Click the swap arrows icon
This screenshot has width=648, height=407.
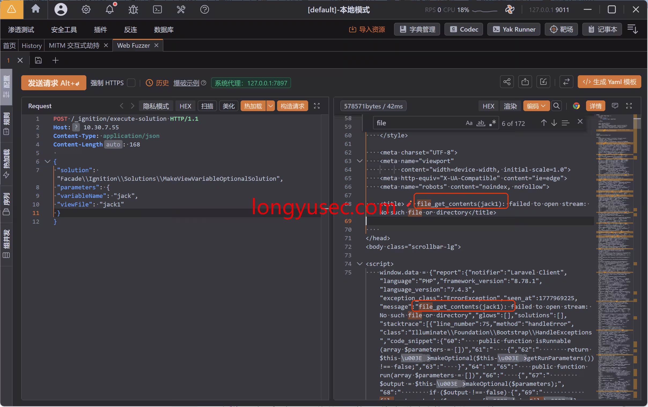click(566, 82)
